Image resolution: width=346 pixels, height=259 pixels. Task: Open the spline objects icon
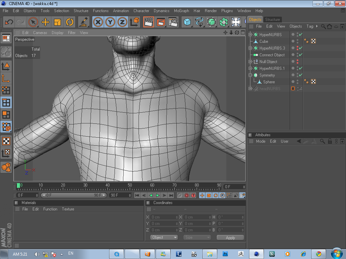[199, 22]
